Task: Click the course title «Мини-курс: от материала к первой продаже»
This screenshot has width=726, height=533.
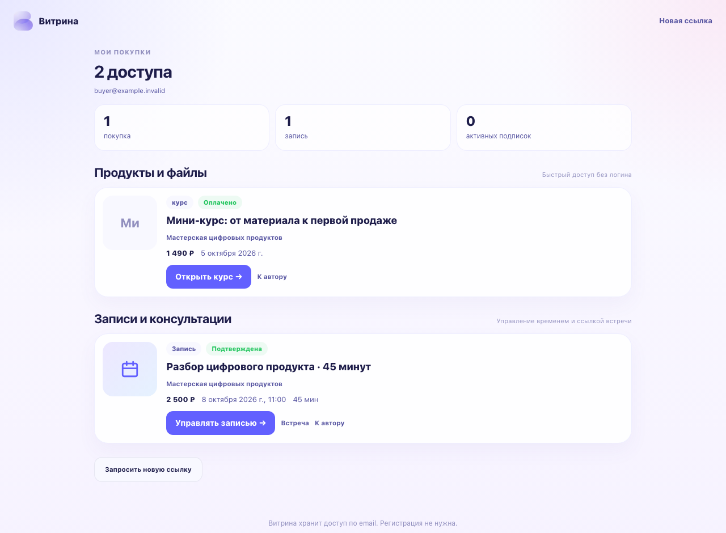Action: [281, 221]
